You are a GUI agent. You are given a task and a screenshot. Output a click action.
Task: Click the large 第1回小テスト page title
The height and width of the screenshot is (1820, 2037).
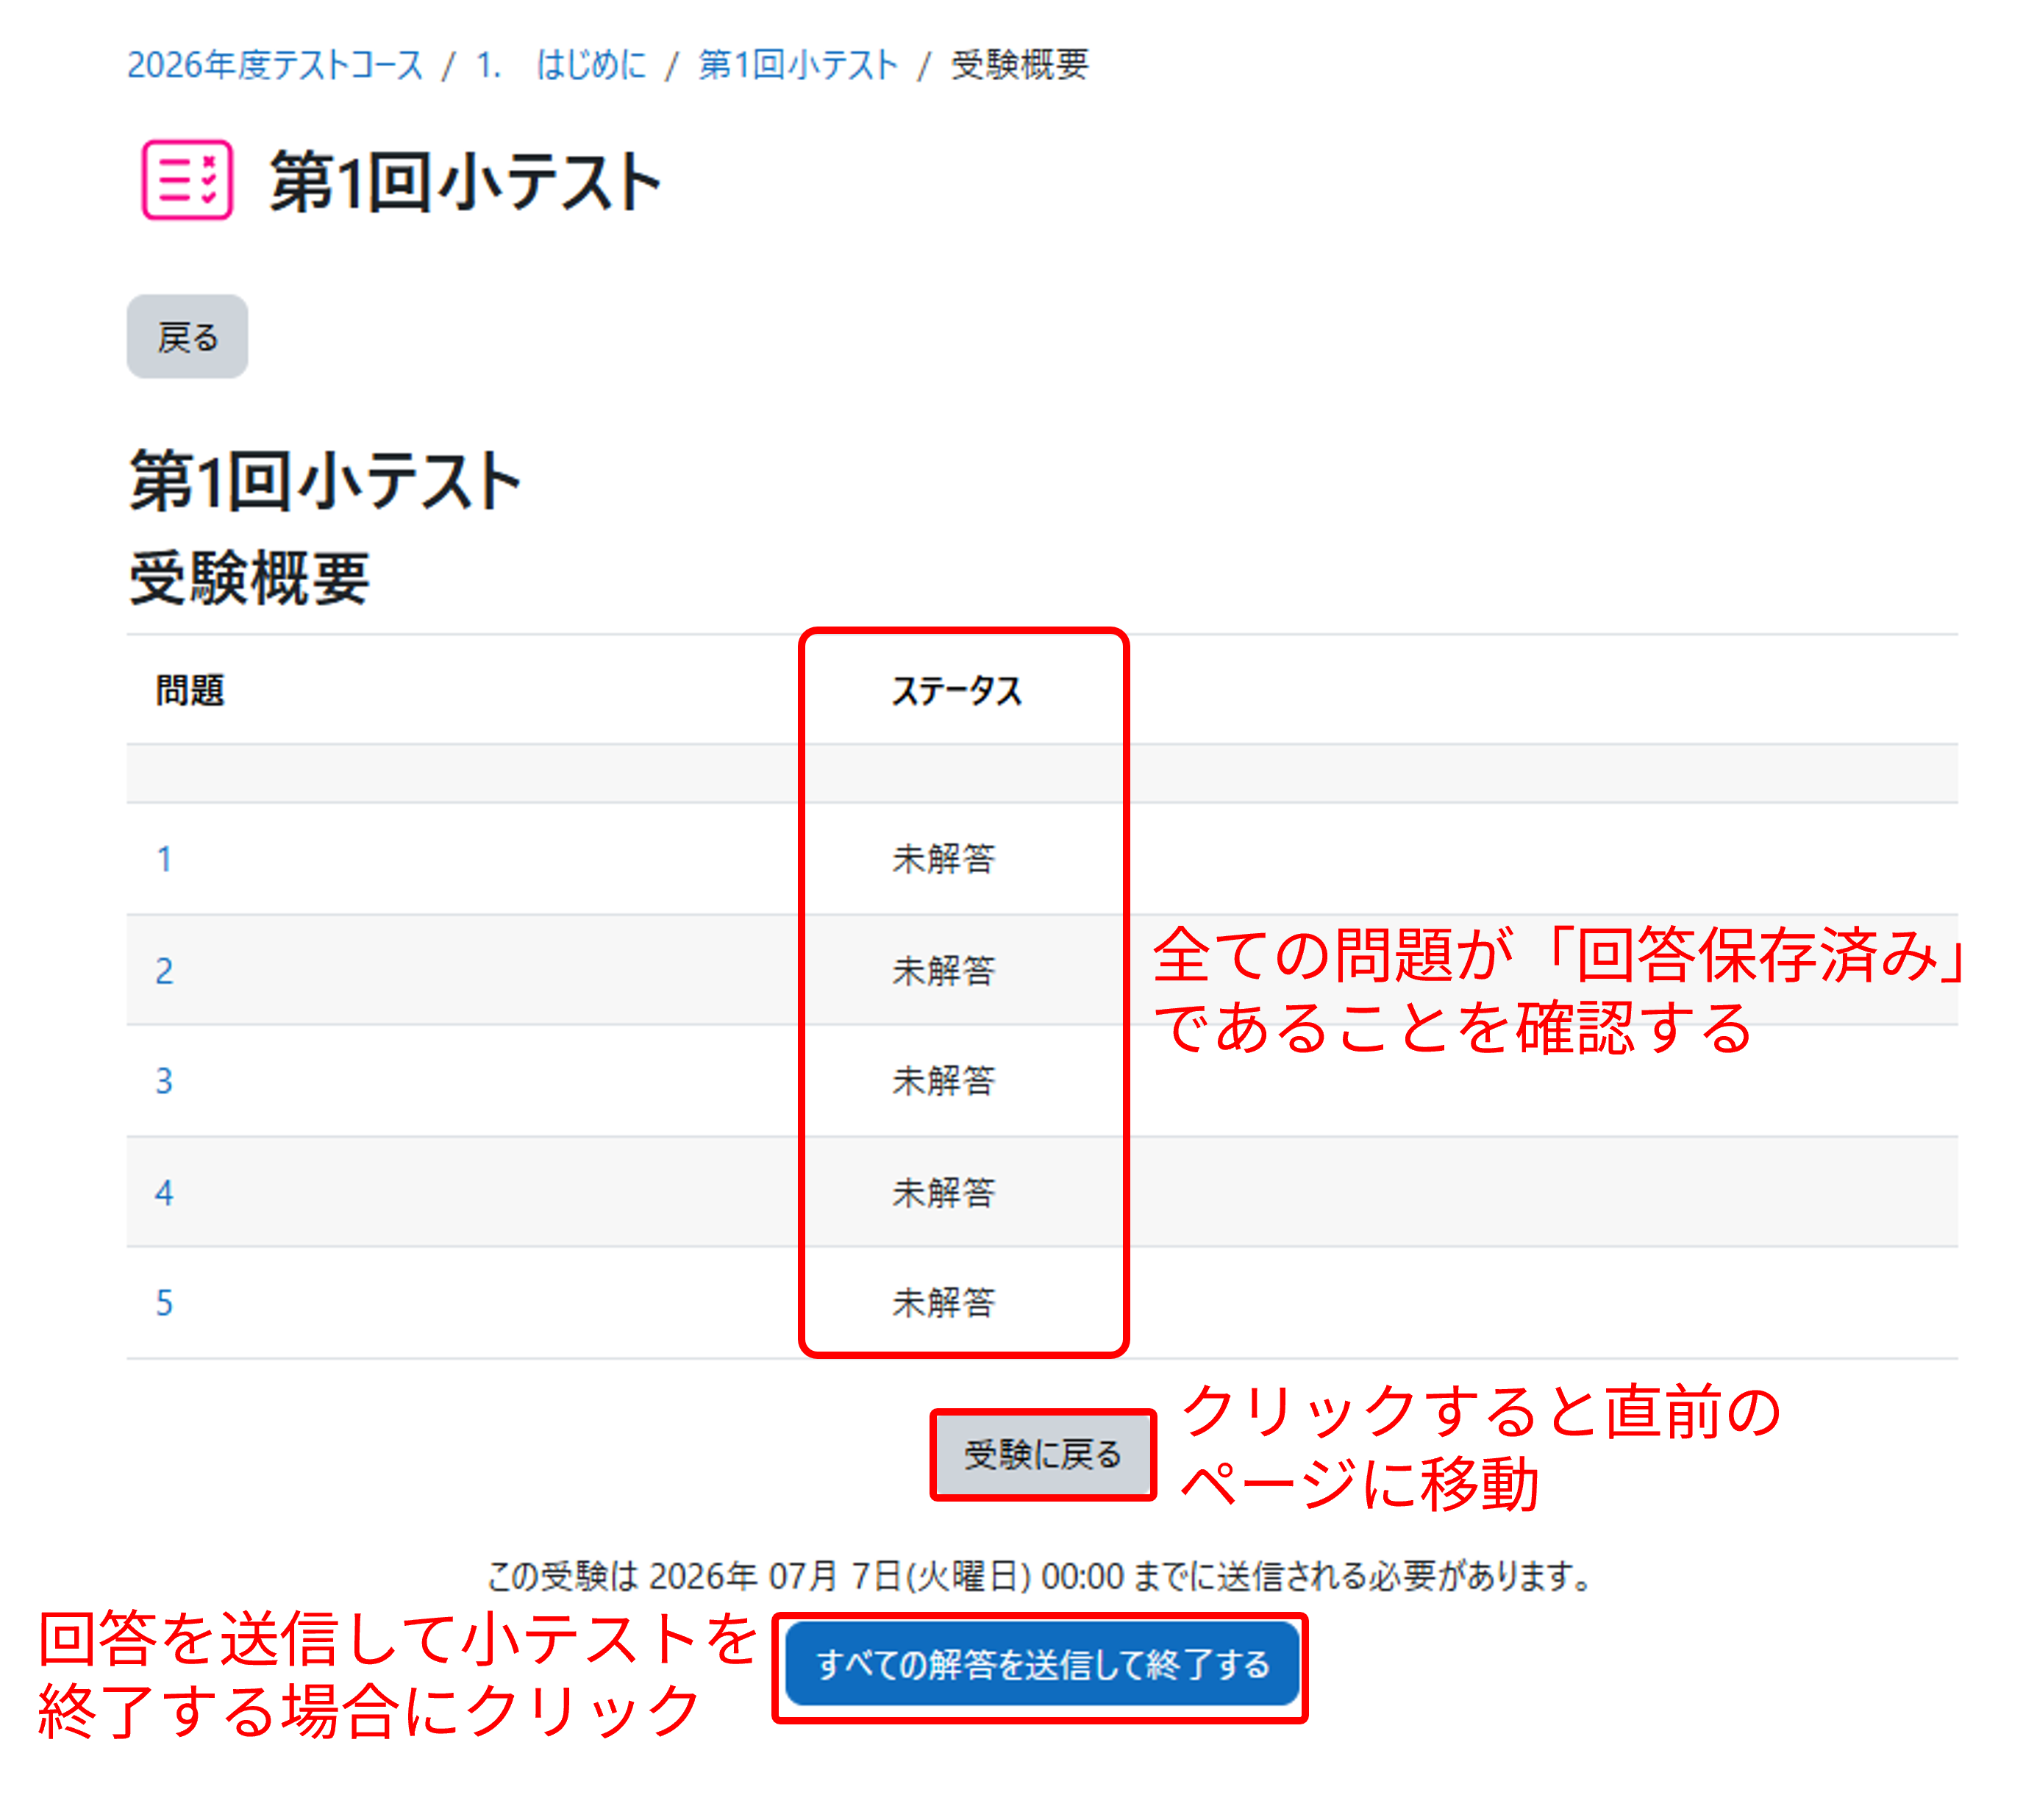tap(465, 181)
